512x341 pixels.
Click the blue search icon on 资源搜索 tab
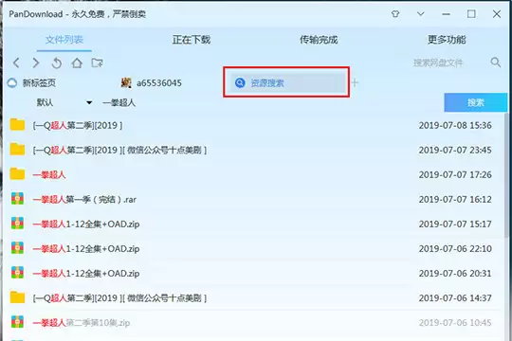click(240, 83)
